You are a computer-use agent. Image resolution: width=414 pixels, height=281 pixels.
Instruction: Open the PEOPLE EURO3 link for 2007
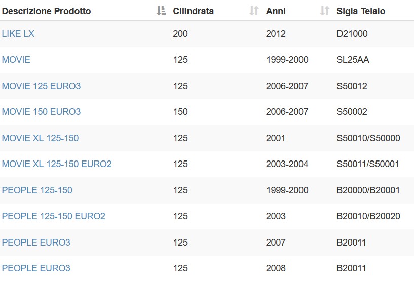coord(36,243)
